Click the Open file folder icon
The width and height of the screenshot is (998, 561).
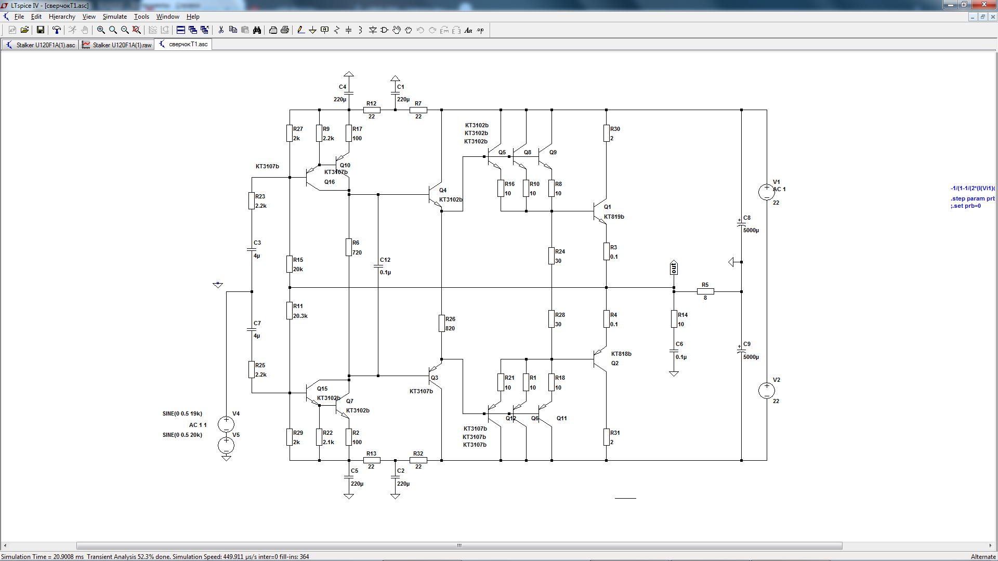point(24,30)
